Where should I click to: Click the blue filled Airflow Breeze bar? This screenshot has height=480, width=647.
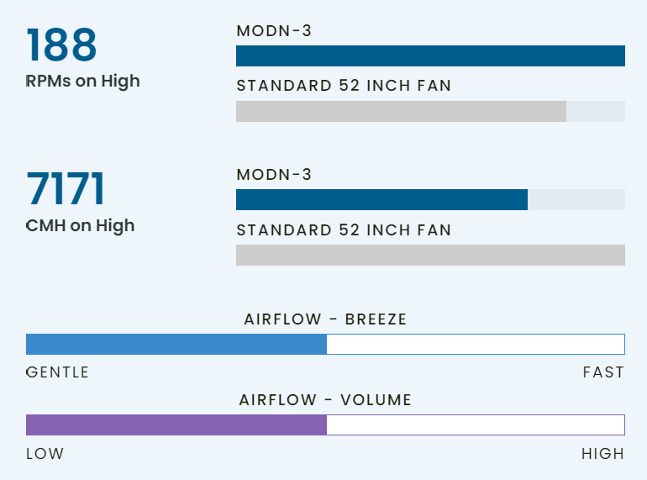coord(176,345)
